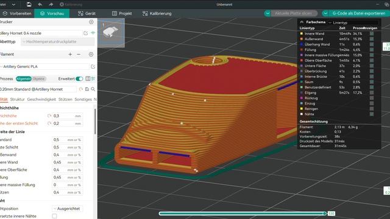The image size is (390, 219).
Task: Click G-Code als Datei exportieren button
Action: coord(359,13)
